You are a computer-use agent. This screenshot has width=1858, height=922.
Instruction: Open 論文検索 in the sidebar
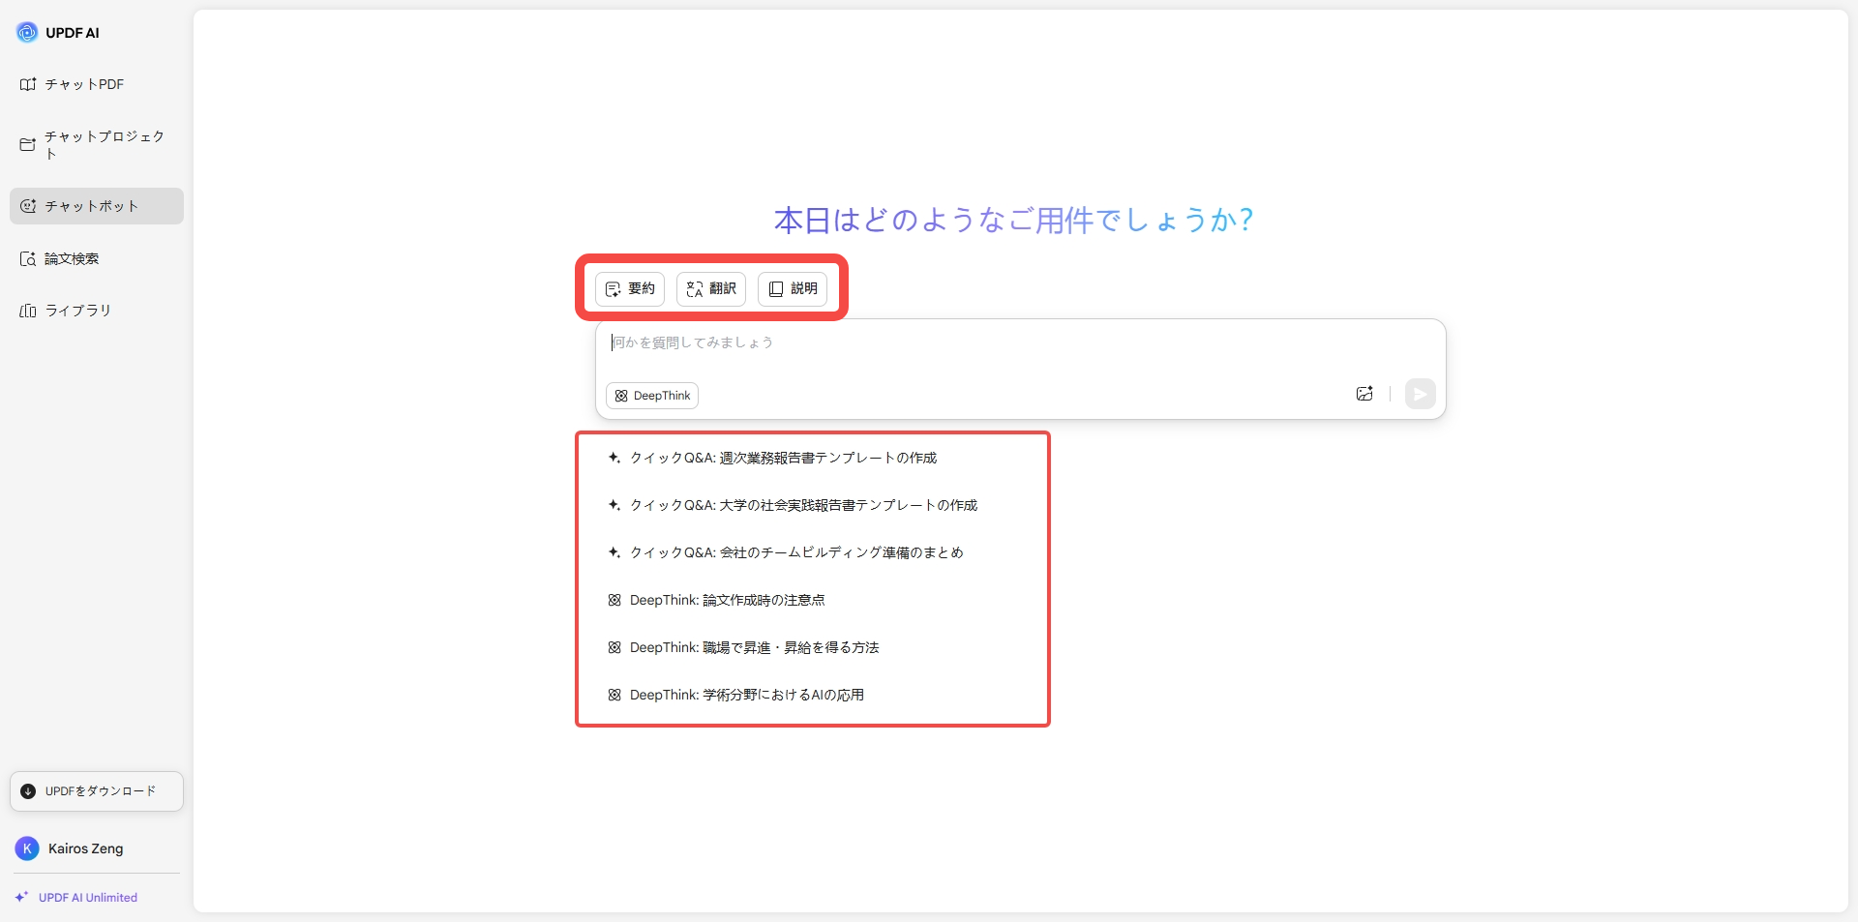click(x=97, y=258)
